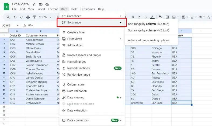Click the merge cells icon
This screenshot has height=126, width=212.
click(174, 17)
